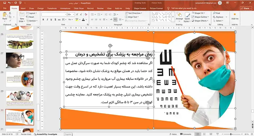Switch to Slide Sorter view

204,134
